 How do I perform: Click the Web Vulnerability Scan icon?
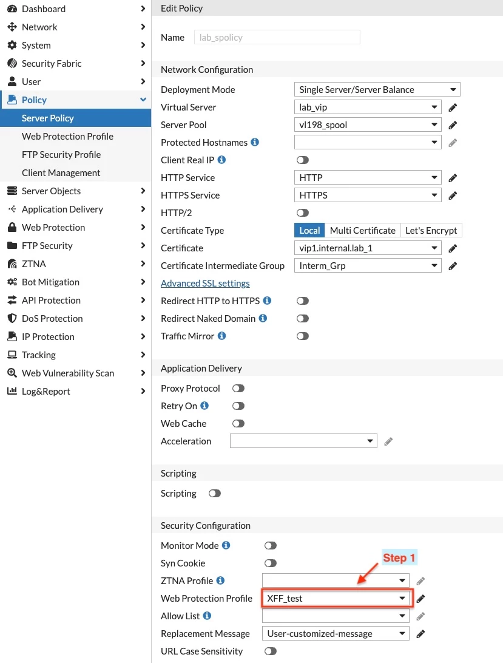(x=12, y=373)
